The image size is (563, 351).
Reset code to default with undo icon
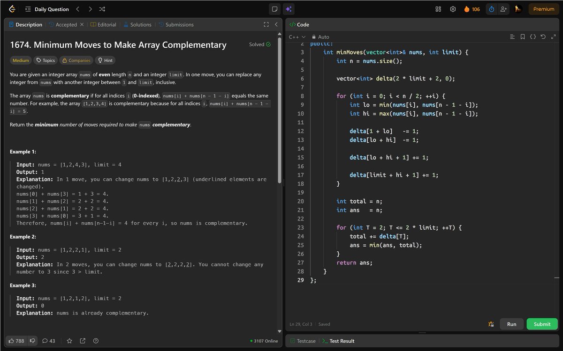click(543, 37)
